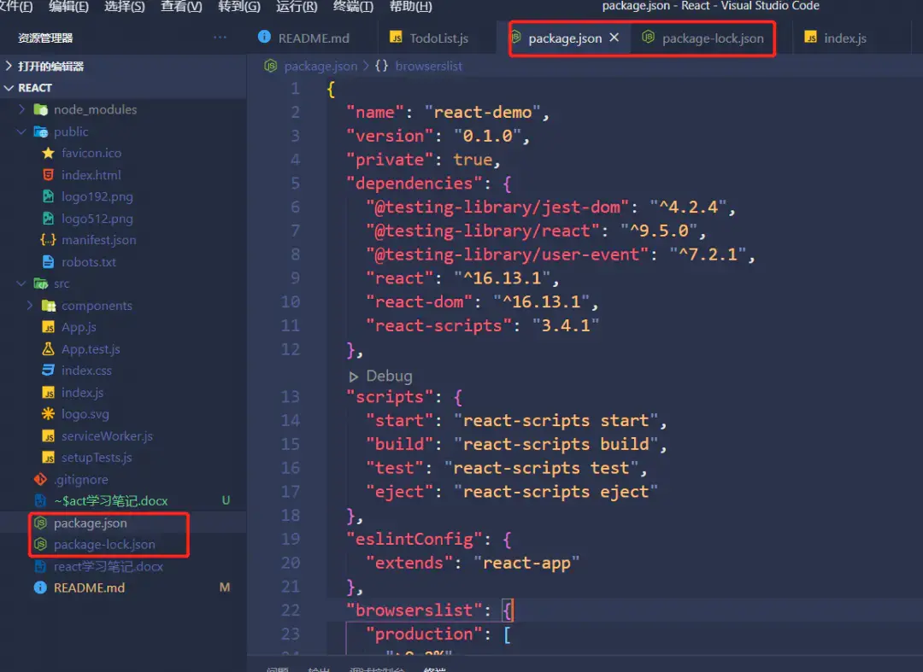This screenshot has height=672, width=923.
Task: Open robots.txt file
Action: [x=88, y=261]
